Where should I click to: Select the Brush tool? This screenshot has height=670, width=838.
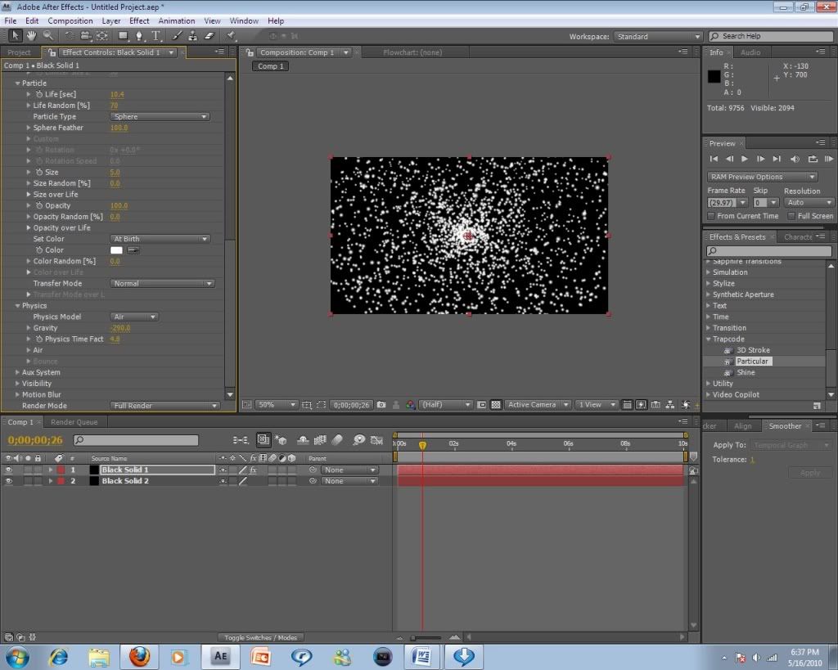178,36
